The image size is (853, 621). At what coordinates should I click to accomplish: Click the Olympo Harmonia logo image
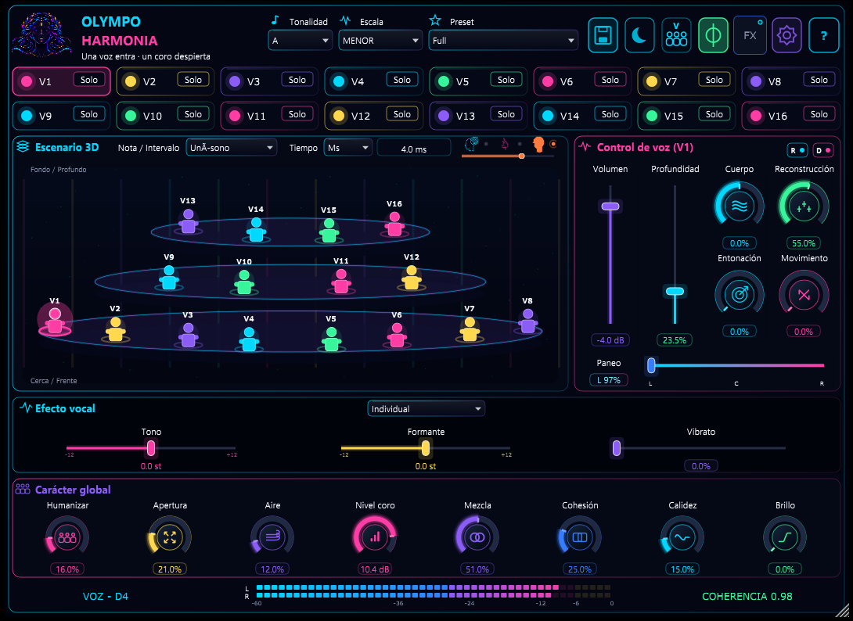point(41,34)
